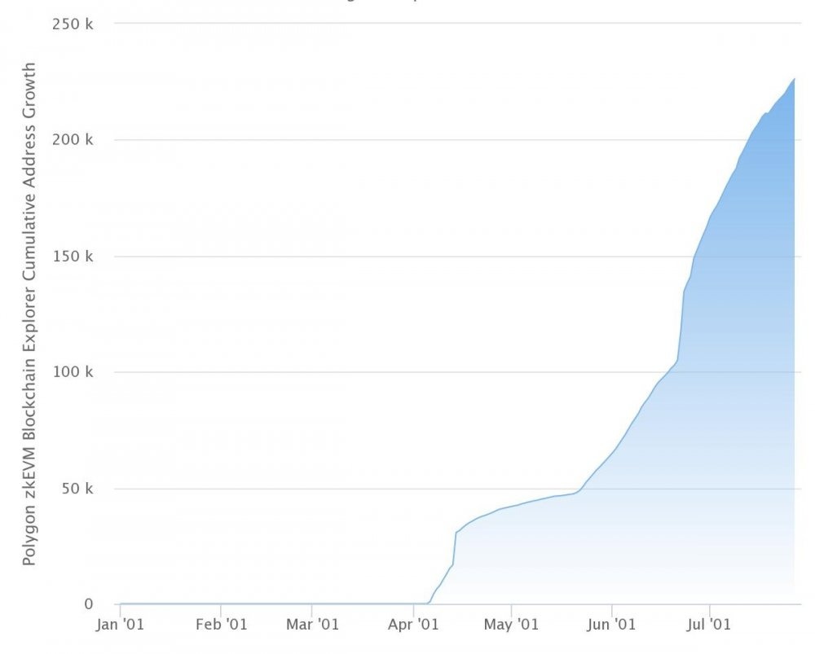This screenshot has width=815, height=654.
Task: Click the May '01 x-axis label
Action: [512, 625]
